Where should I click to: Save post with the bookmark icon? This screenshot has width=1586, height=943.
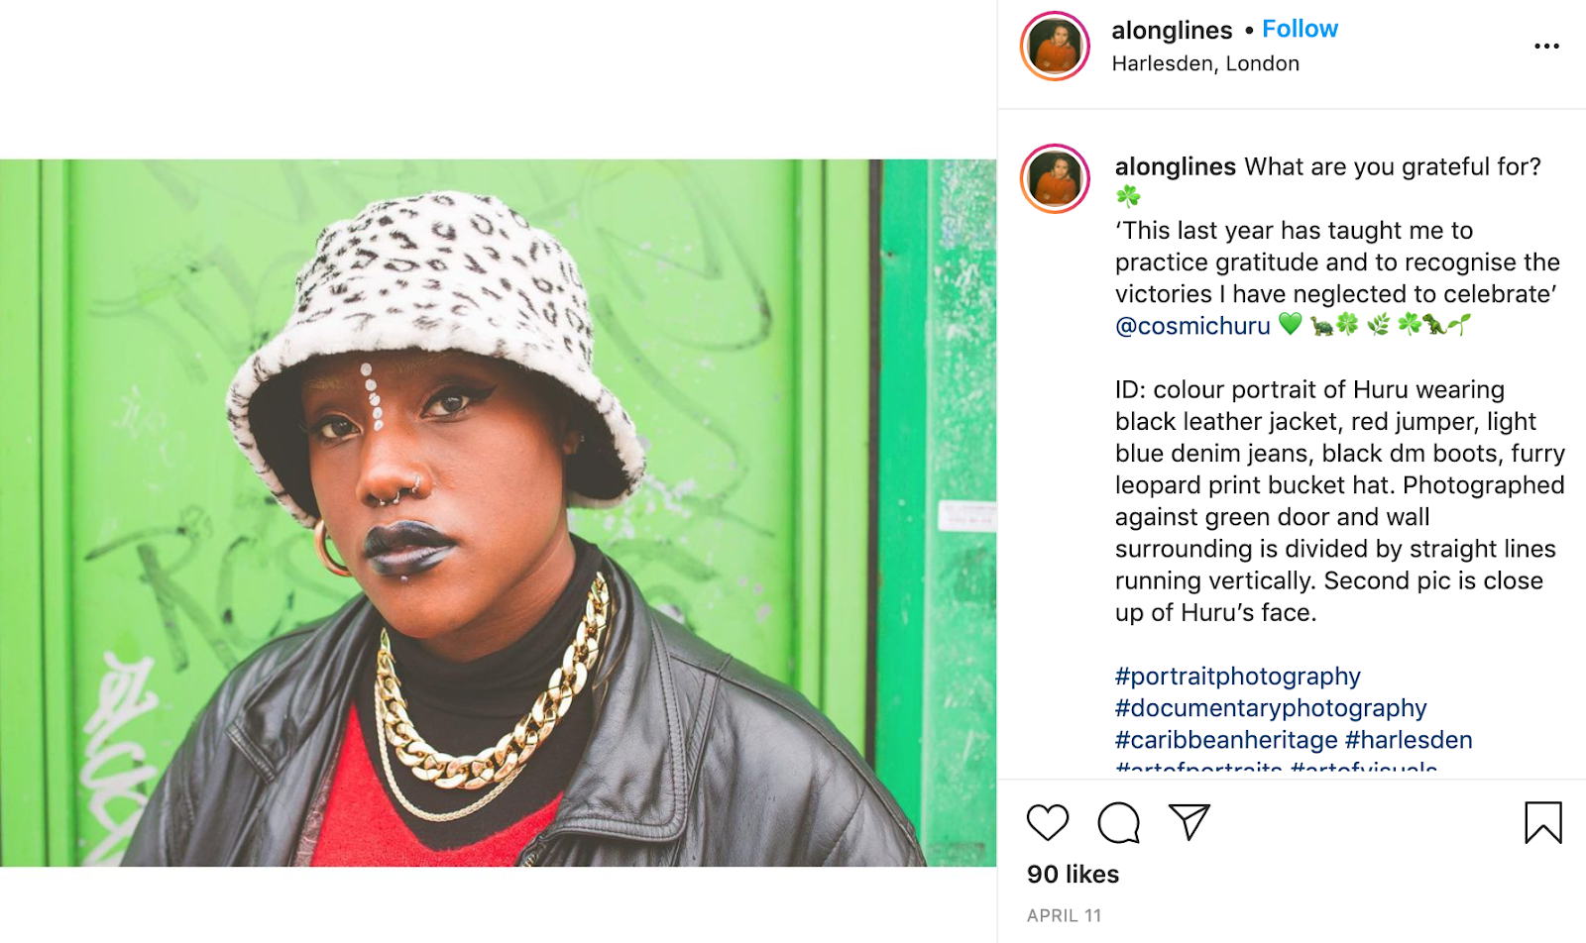pos(1542,822)
